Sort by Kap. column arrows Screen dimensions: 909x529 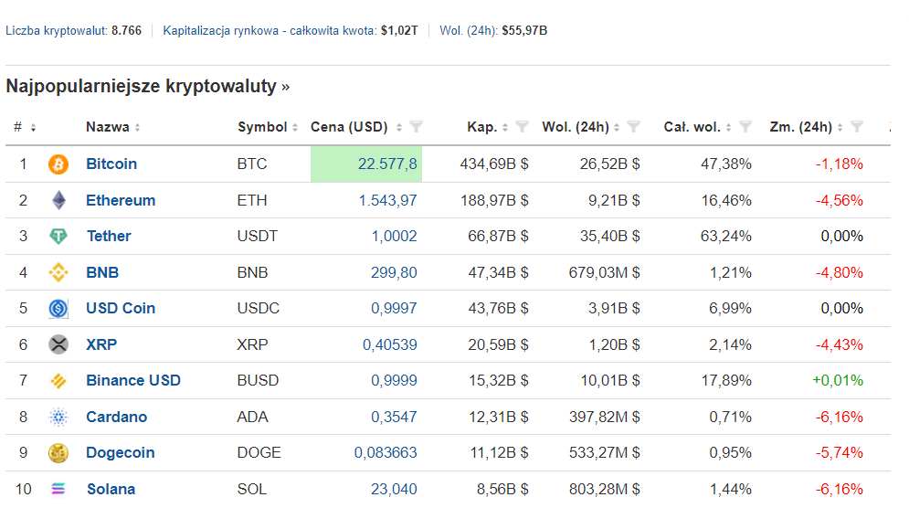505,128
